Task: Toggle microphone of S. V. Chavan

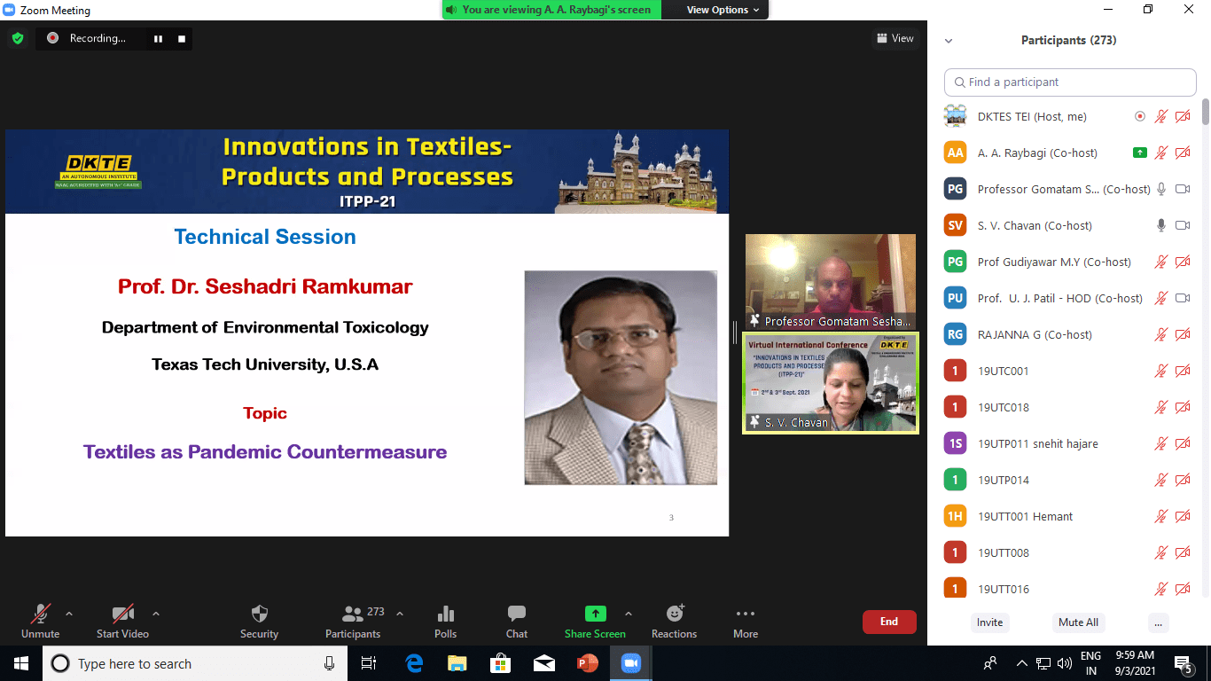Action: click(x=1161, y=225)
